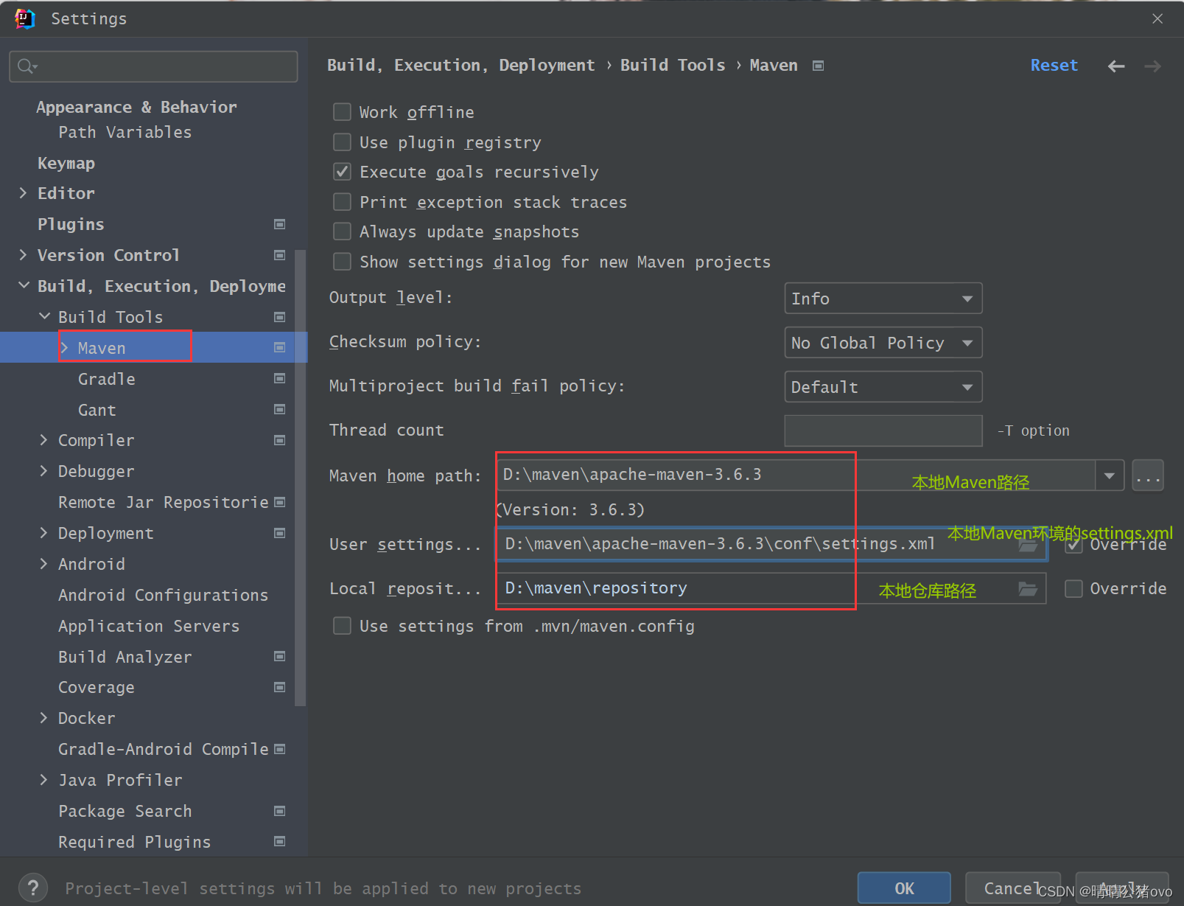The height and width of the screenshot is (906, 1184).
Task: Enable Print exception stack traces
Action: point(342,202)
